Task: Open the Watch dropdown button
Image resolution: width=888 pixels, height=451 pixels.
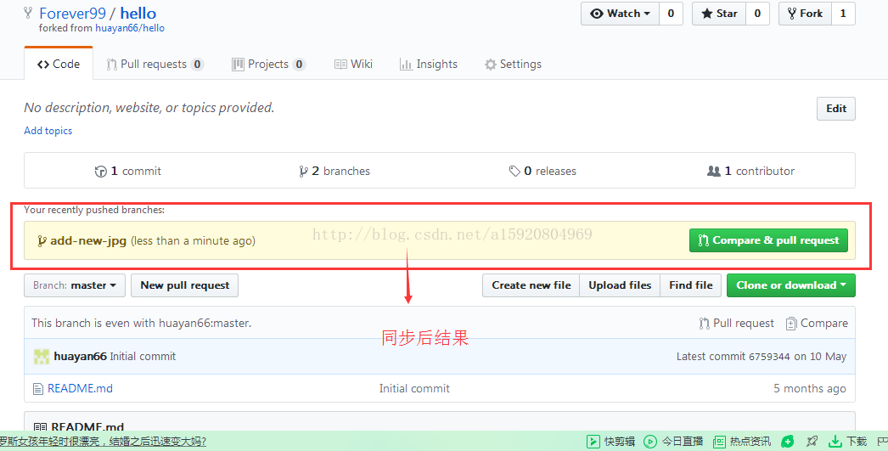Action: click(x=620, y=14)
